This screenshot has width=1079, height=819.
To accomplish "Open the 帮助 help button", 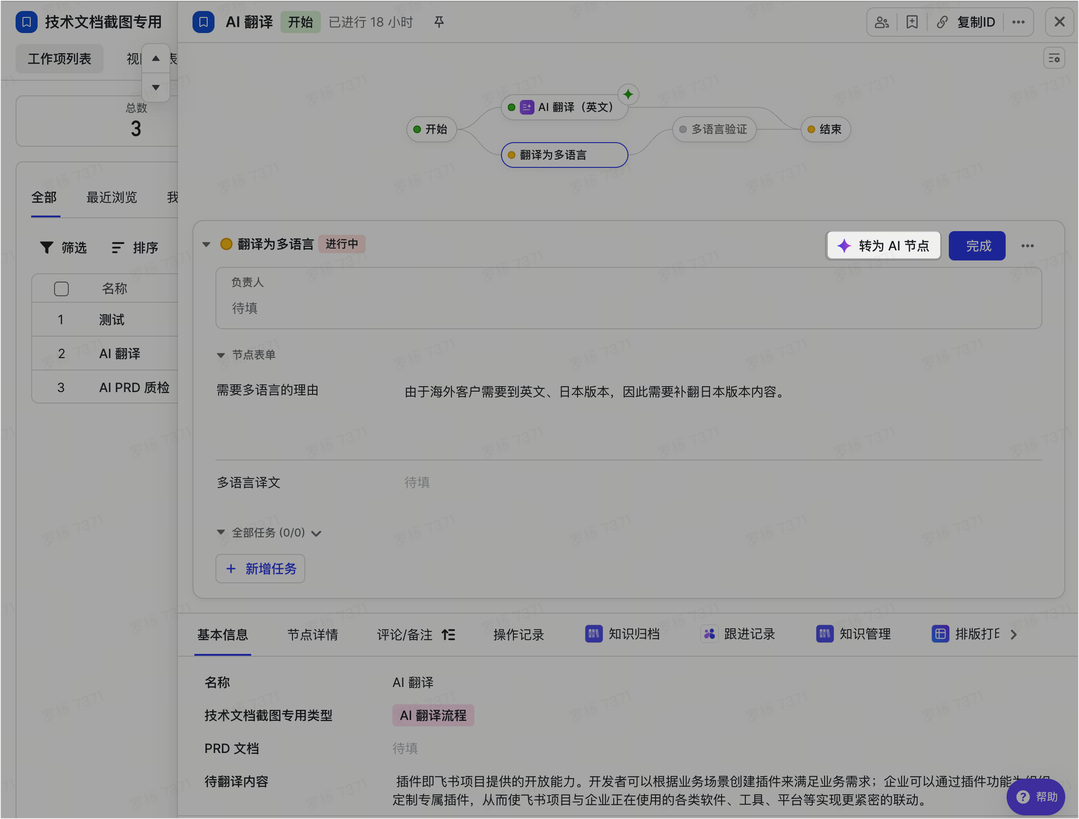I will point(1035,797).
